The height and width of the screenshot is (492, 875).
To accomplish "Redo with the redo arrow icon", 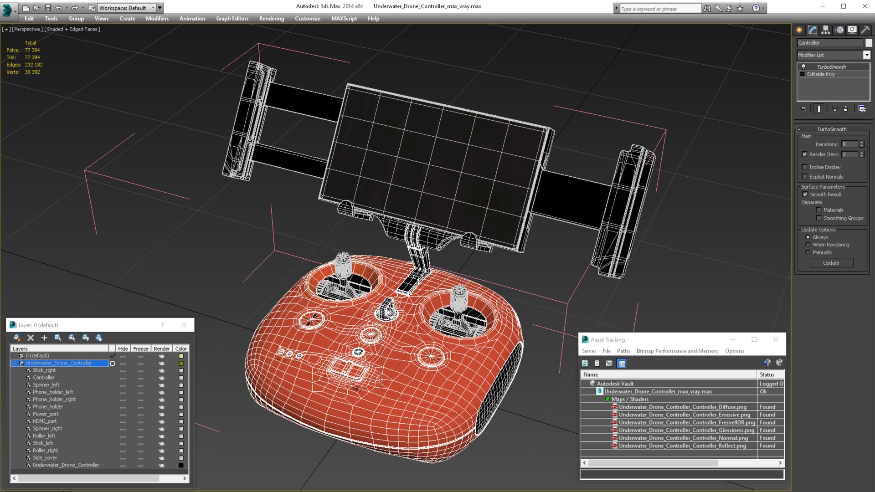I will [x=75, y=8].
